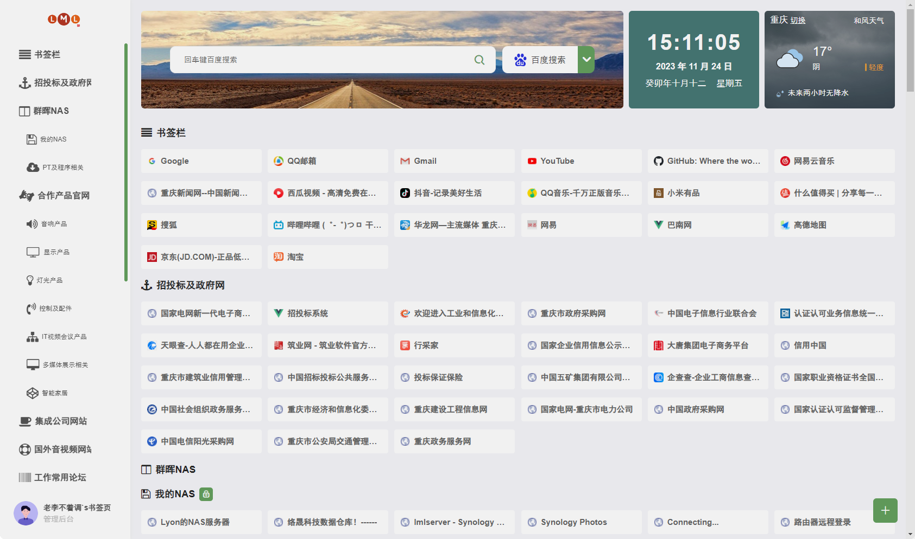The width and height of the screenshot is (915, 539).
Task: Open the YouTube bookmark
Action: click(581, 161)
